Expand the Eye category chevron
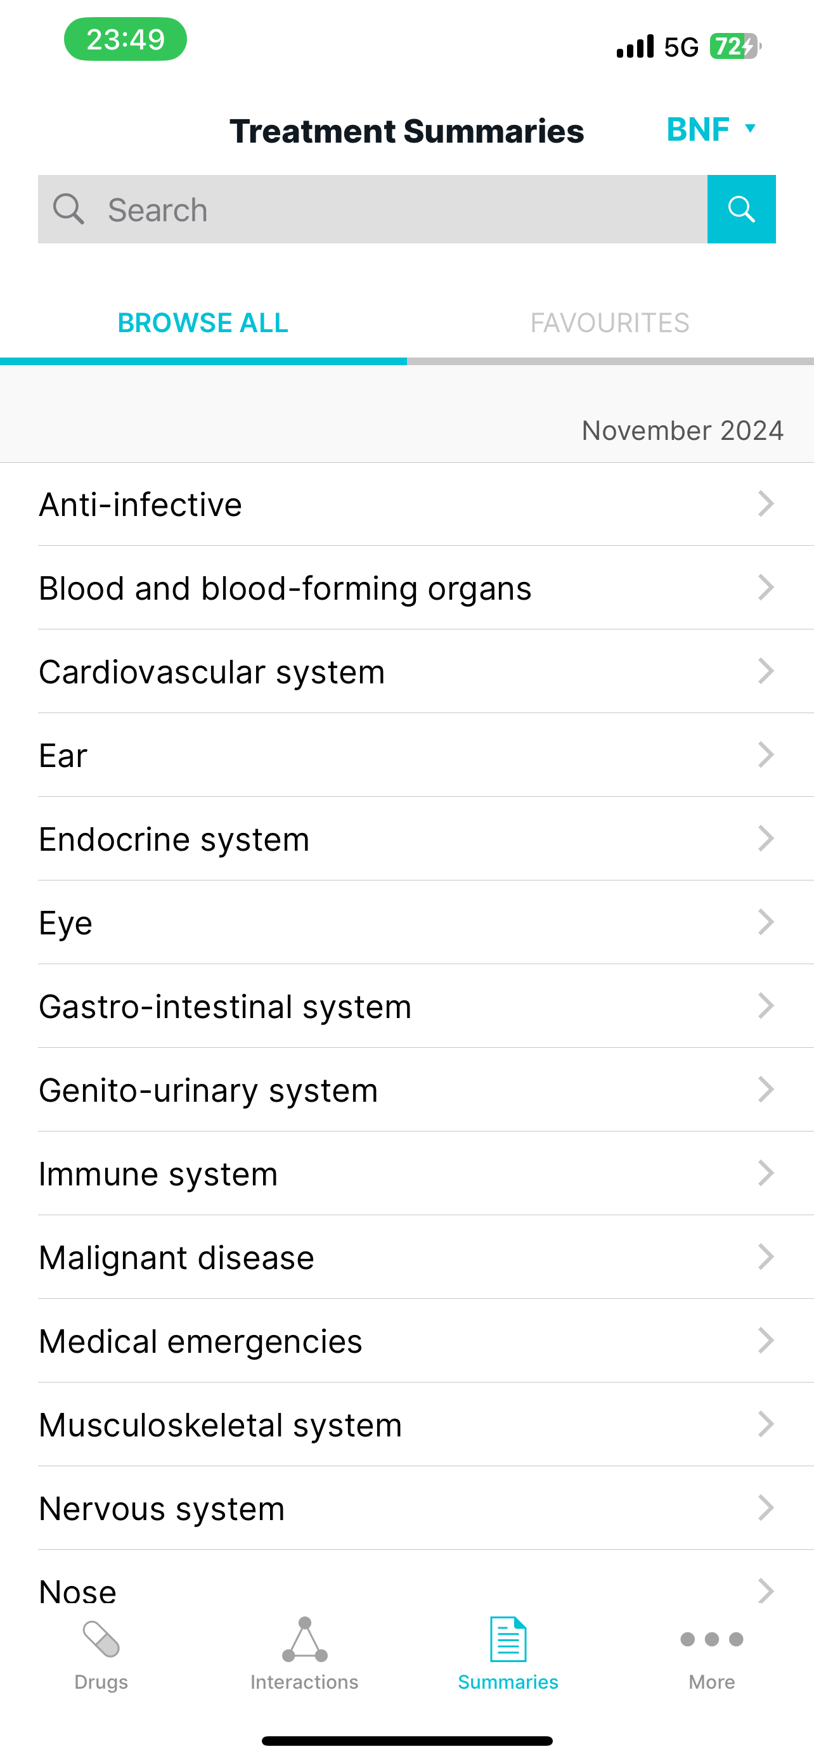The image size is (814, 1761). point(766,922)
